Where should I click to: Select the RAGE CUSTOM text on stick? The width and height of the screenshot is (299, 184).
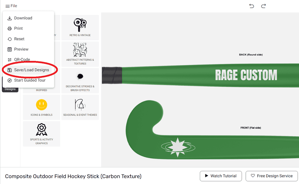(246, 75)
